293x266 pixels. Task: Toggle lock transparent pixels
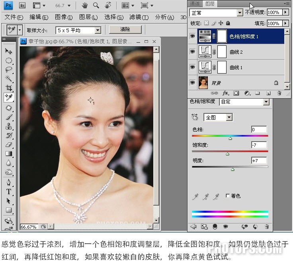click(x=206, y=23)
